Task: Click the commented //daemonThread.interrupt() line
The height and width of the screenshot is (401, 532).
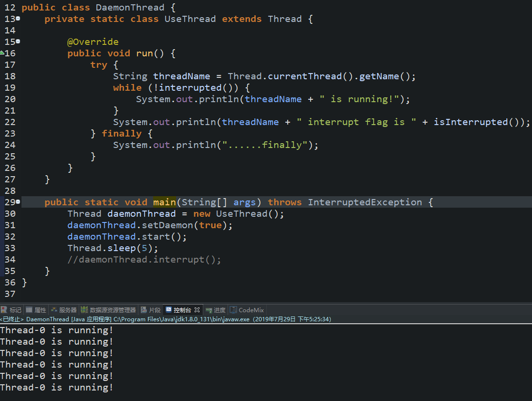Action: click(x=144, y=260)
